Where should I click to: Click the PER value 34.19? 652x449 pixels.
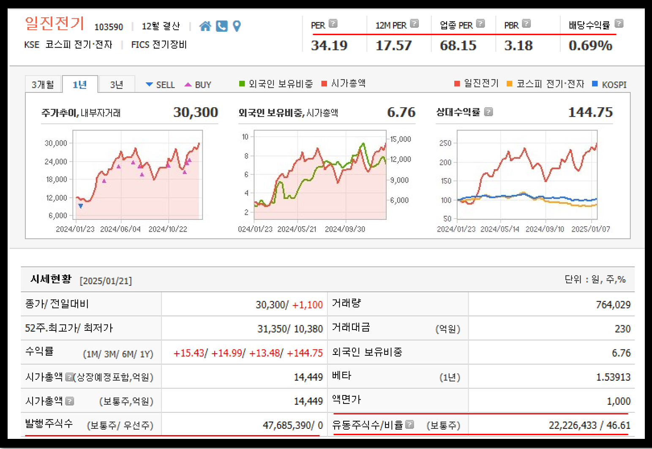point(329,46)
